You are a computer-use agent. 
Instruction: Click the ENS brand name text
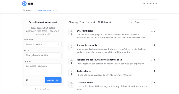coord(31,4)
